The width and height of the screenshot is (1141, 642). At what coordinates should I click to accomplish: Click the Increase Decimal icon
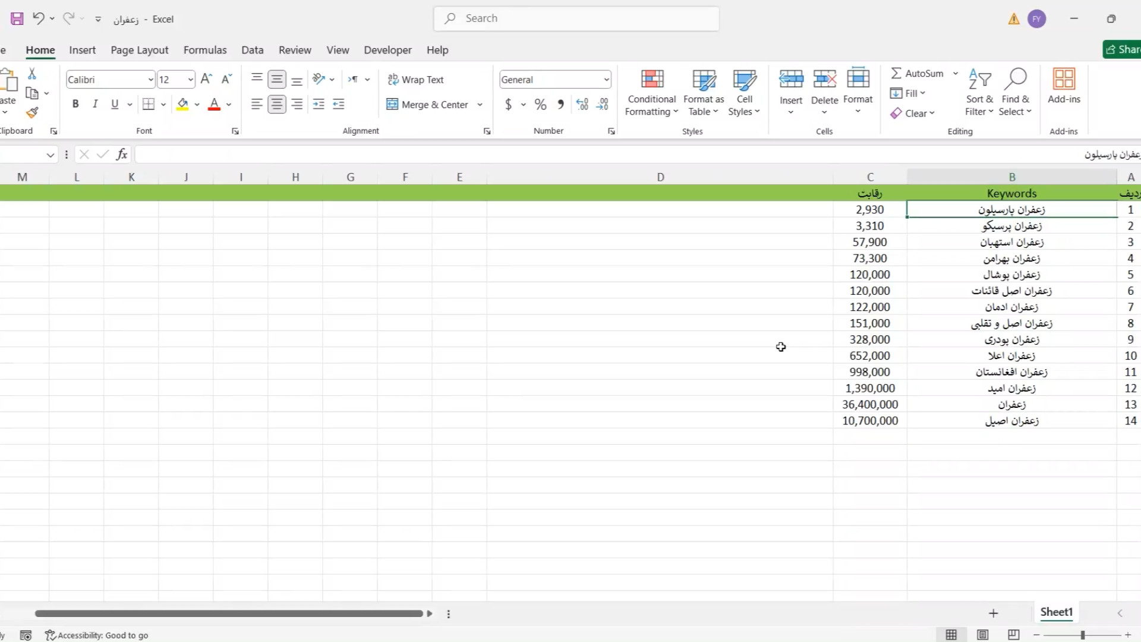point(582,105)
